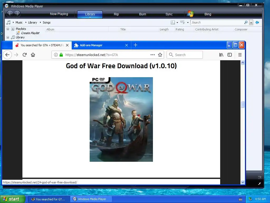The width and height of the screenshot is (270, 203).
Task: Select Songs in the breadcrumb path
Action: [46, 22]
